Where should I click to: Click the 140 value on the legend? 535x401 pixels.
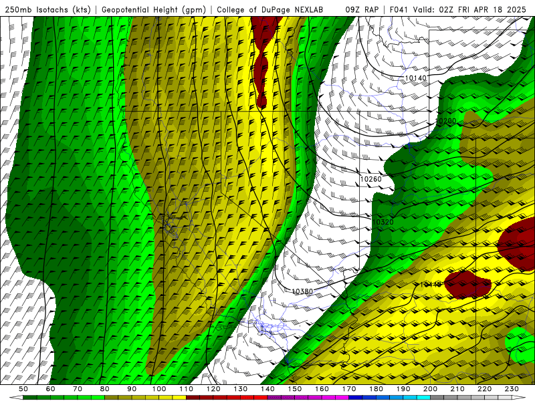click(x=267, y=389)
